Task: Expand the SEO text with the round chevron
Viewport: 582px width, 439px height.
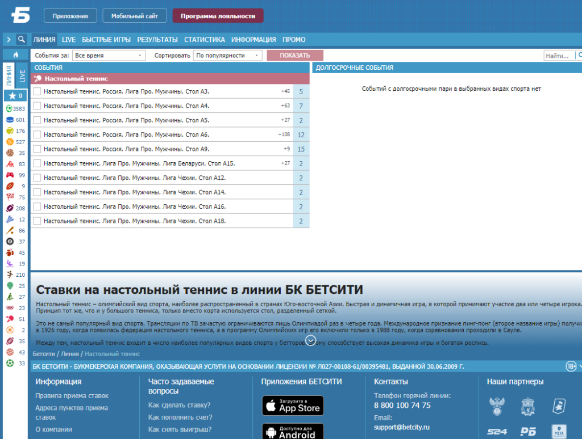Action: [x=311, y=340]
